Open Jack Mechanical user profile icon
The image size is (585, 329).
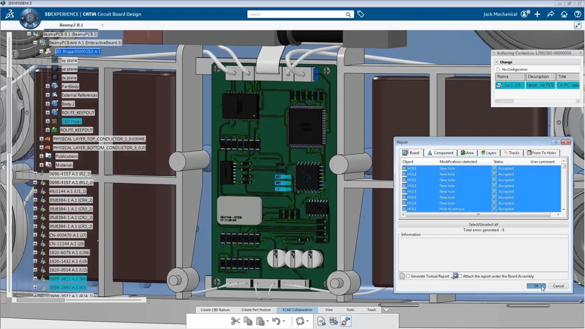[x=525, y=14]
